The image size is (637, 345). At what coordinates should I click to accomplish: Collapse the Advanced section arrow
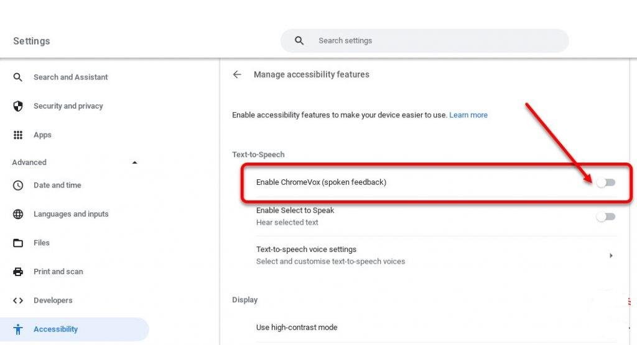pos(134,163)
